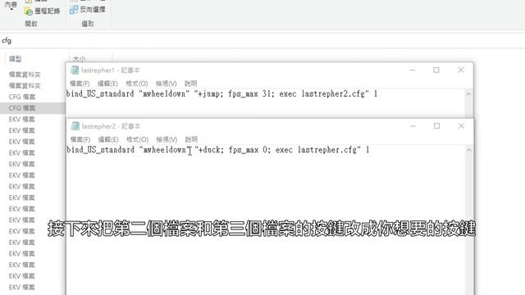Click "bind_US_standard" in lastrepher1 Notepad
This screenshot has width=525, height=295.
point(100,94)
